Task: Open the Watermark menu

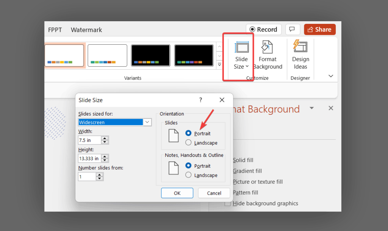Action: (x=86, y=30)
